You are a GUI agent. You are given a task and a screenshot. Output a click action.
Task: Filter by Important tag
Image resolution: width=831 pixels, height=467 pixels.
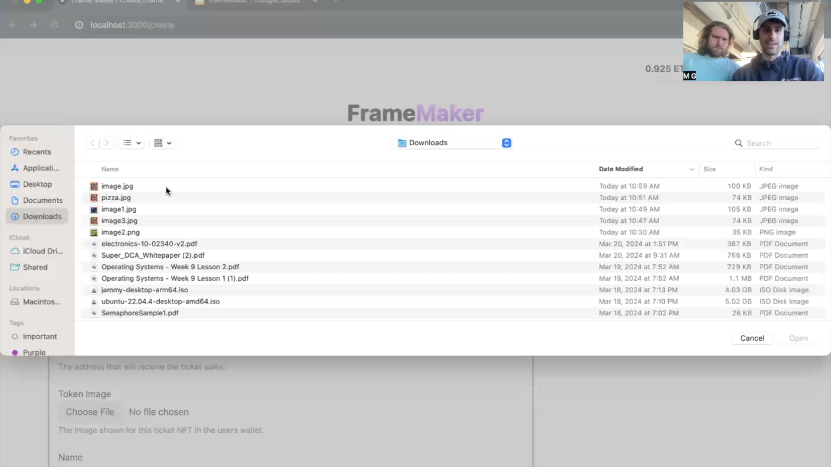(x=37, y=336)
